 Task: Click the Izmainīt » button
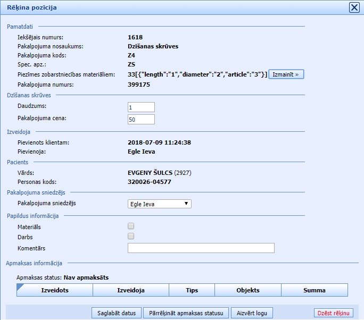(286, 74)
